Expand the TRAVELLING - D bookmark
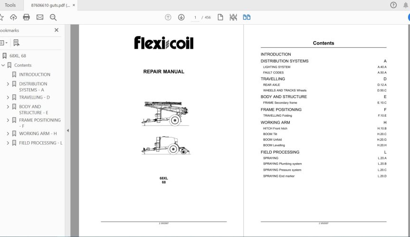The width and height of the screenshot is (410, 237). click(8, 97)
